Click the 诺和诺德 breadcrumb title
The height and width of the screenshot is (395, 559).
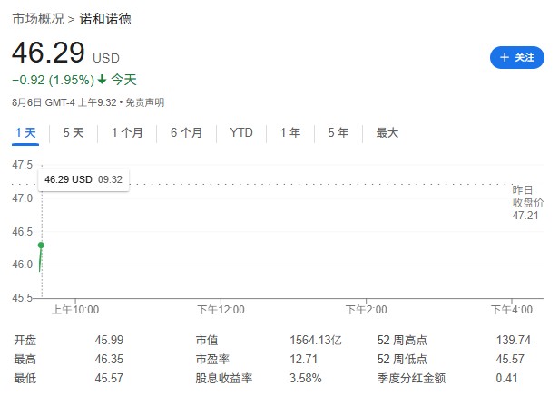click(105, 19)
